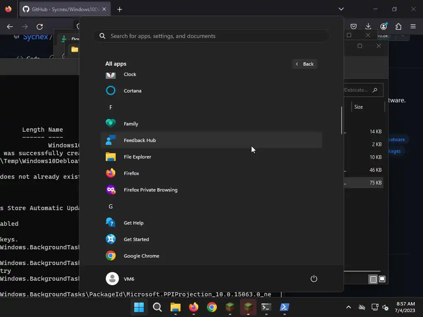This screenshot has height=317, width=423.
Task: Open clock and date 8:57 AM
Action: point(405,307)
